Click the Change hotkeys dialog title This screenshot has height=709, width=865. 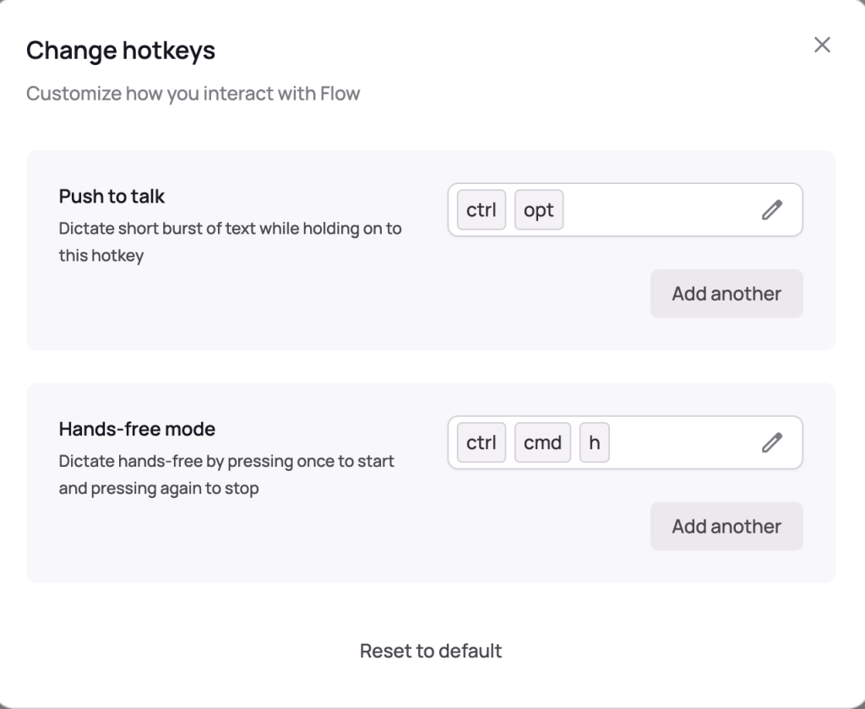121,51
